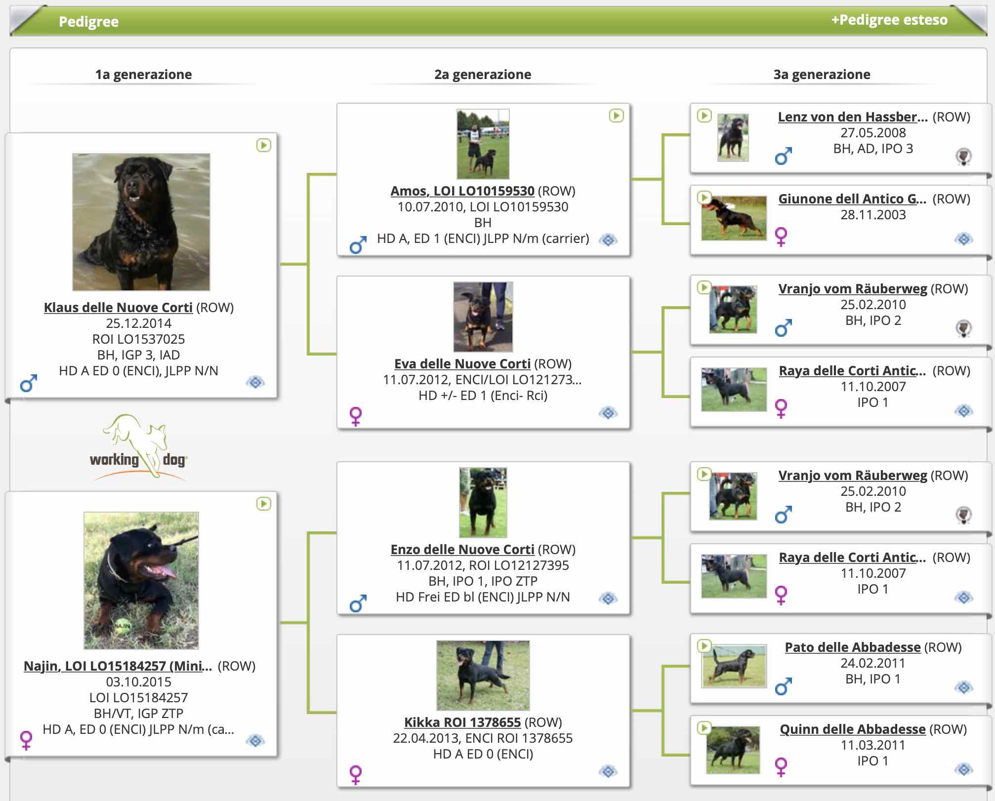Open the +Pedigree esteso link
The height and width of the screenshot is (801, 995).
889,20
